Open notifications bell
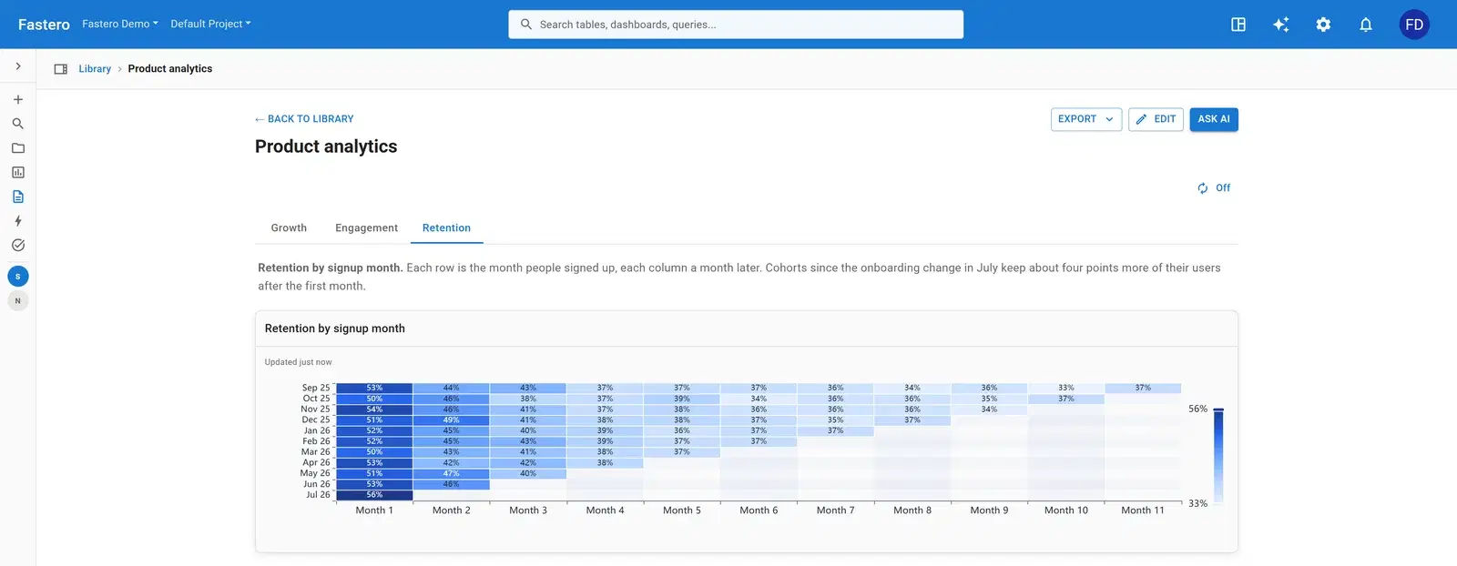The image size is (1457, 566). [1366, 25]
